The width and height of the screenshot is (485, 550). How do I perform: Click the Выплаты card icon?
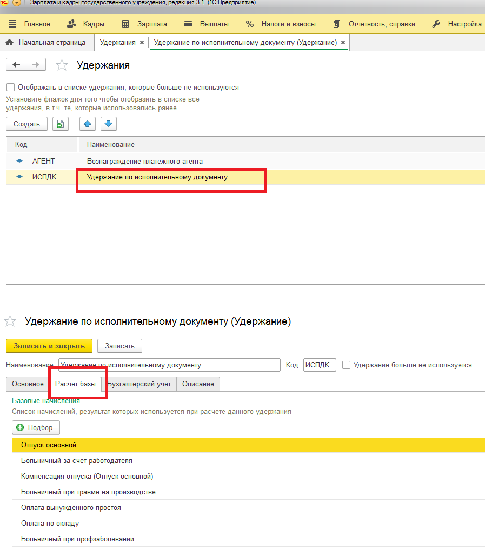tap(188, 24)
